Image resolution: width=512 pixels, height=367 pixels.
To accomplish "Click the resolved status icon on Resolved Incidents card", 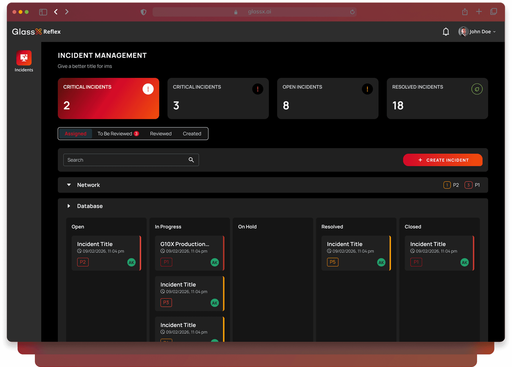I will coord(477,89).
